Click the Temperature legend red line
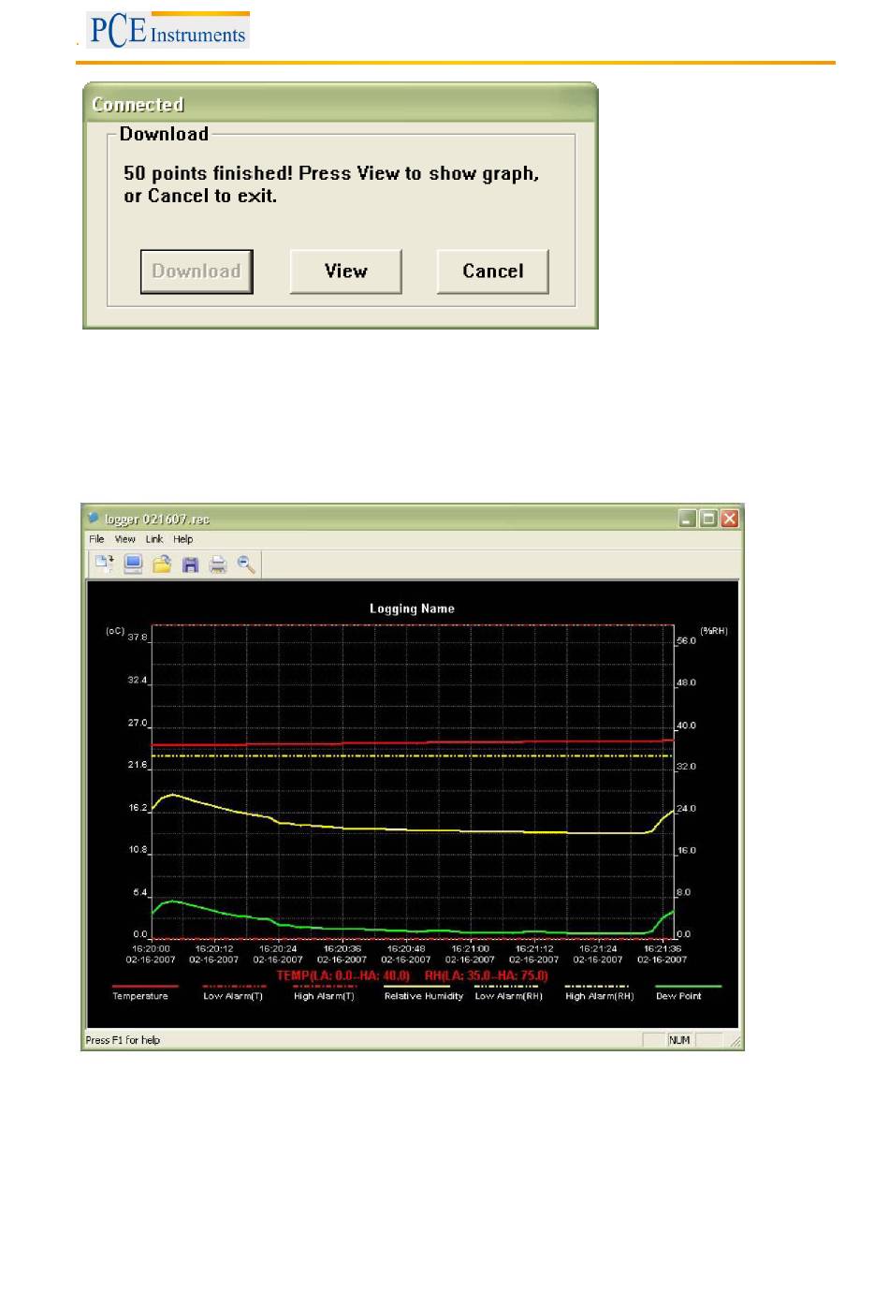The height and width of the screenshot is (1290, 889). tap(145, 987)
